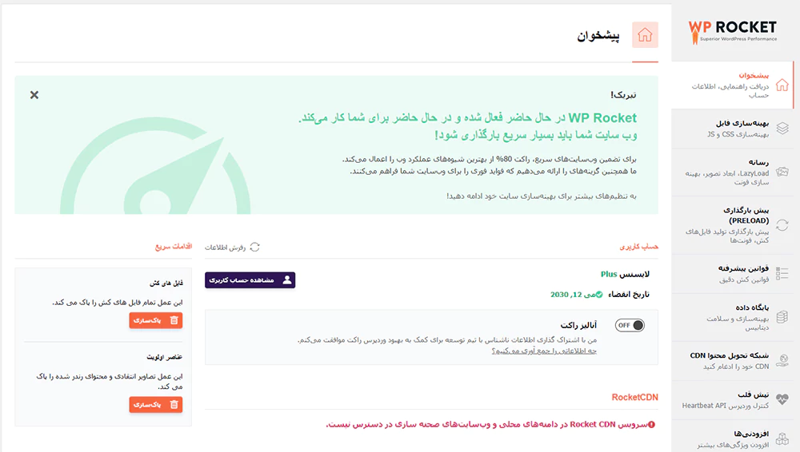The height and width of the screenshot is (452, 800).
Task: Dismiss the congratulations banner with X
Action: pyautogui.click(x=34, y=95)
